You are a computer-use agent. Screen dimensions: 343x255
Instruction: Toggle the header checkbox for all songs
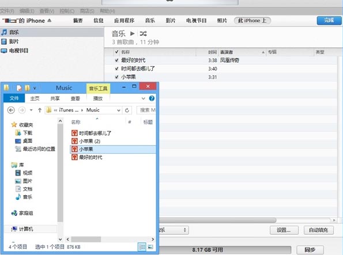[x=116, y=52]
